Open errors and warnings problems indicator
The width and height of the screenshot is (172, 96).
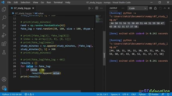click(x=29, y=94)
